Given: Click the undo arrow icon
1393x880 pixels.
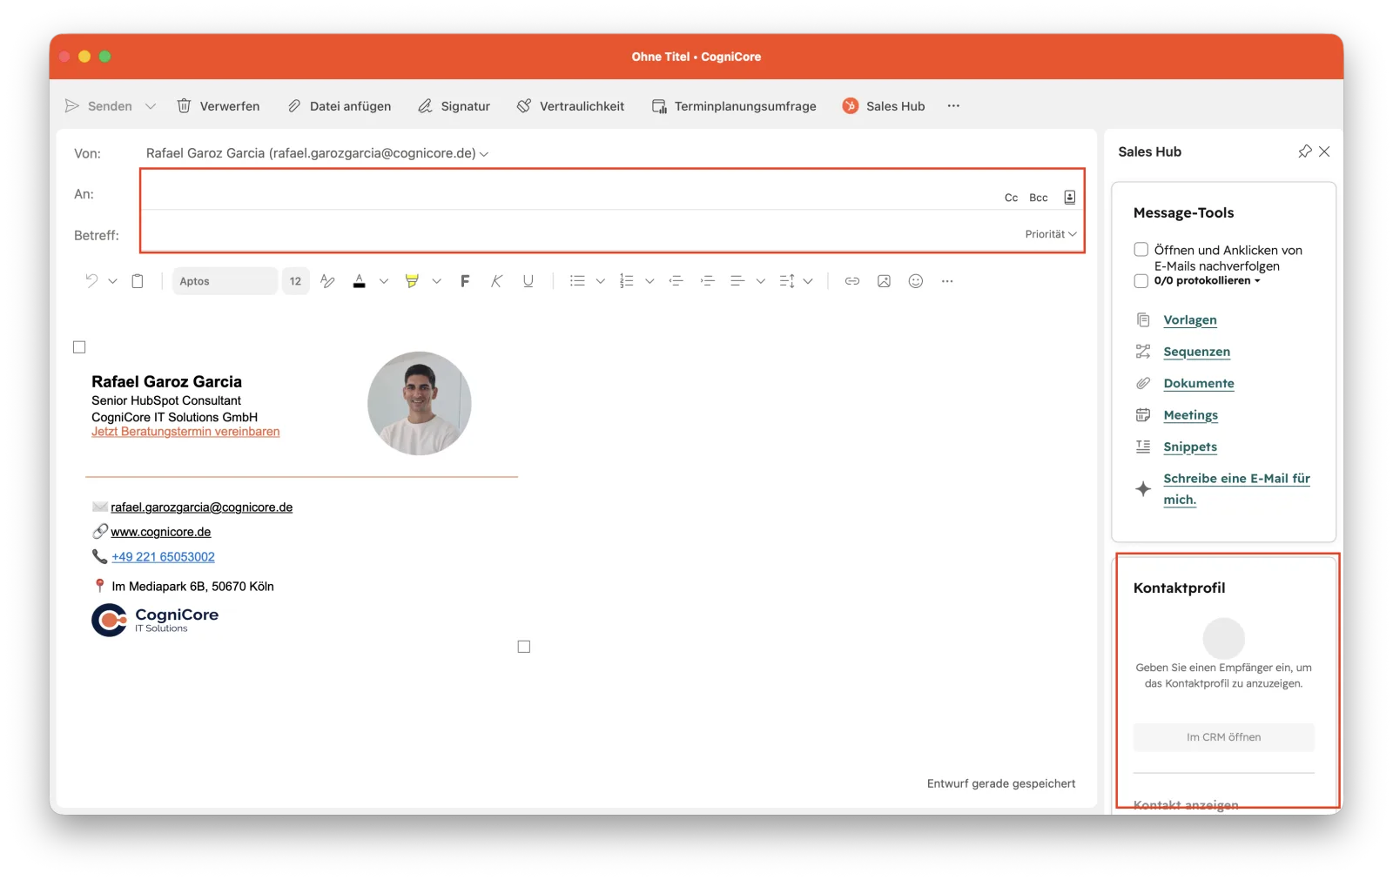Looking at the screenshot, I should (91, 281).
